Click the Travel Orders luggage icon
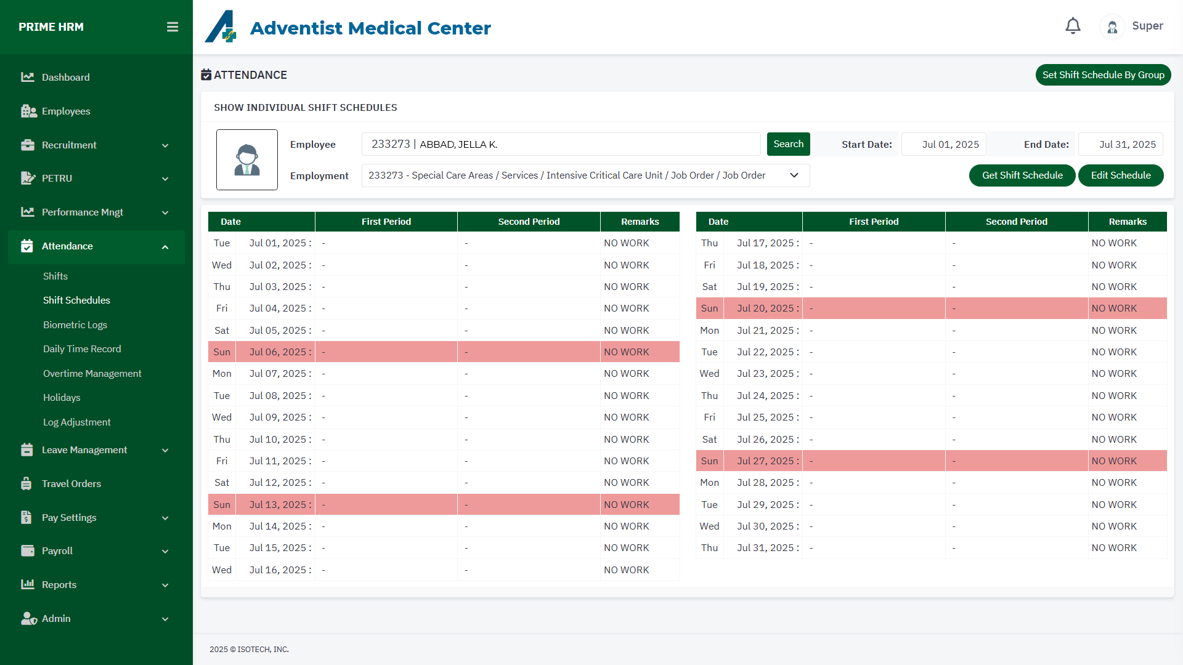Image resolution: width=1183 pixels, height=665 pixels. pos(26,484)
